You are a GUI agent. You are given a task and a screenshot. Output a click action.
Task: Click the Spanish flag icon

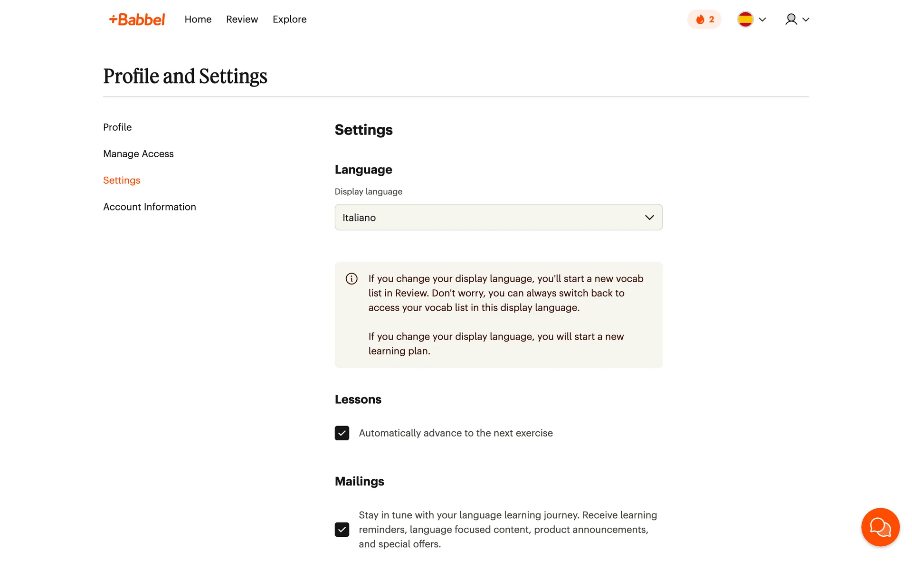coord(745,19)
